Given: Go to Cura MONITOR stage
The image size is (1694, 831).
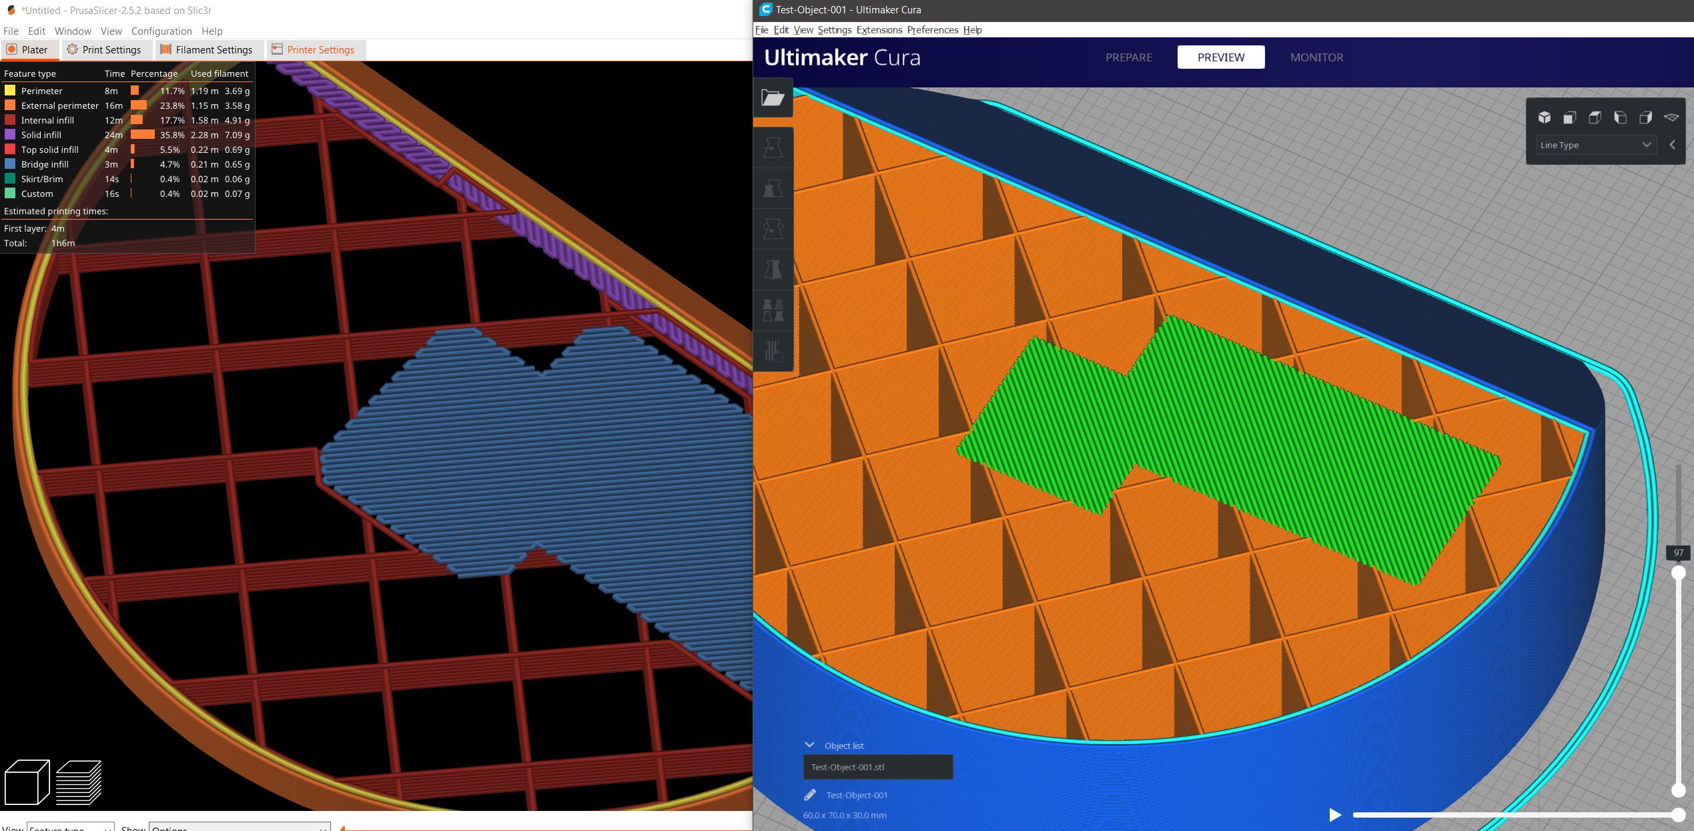Looking at the screenshot, I should [1317, 57].
